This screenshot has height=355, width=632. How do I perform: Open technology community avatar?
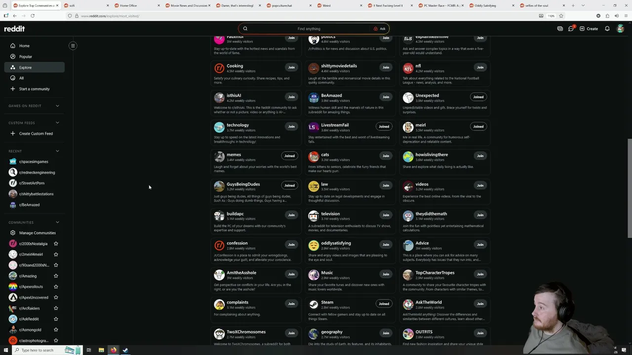click(x=219, y=127)
